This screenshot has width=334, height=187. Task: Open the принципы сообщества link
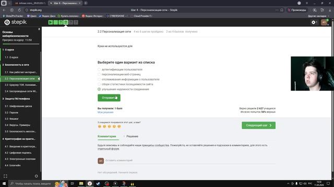tap(156, 145)
